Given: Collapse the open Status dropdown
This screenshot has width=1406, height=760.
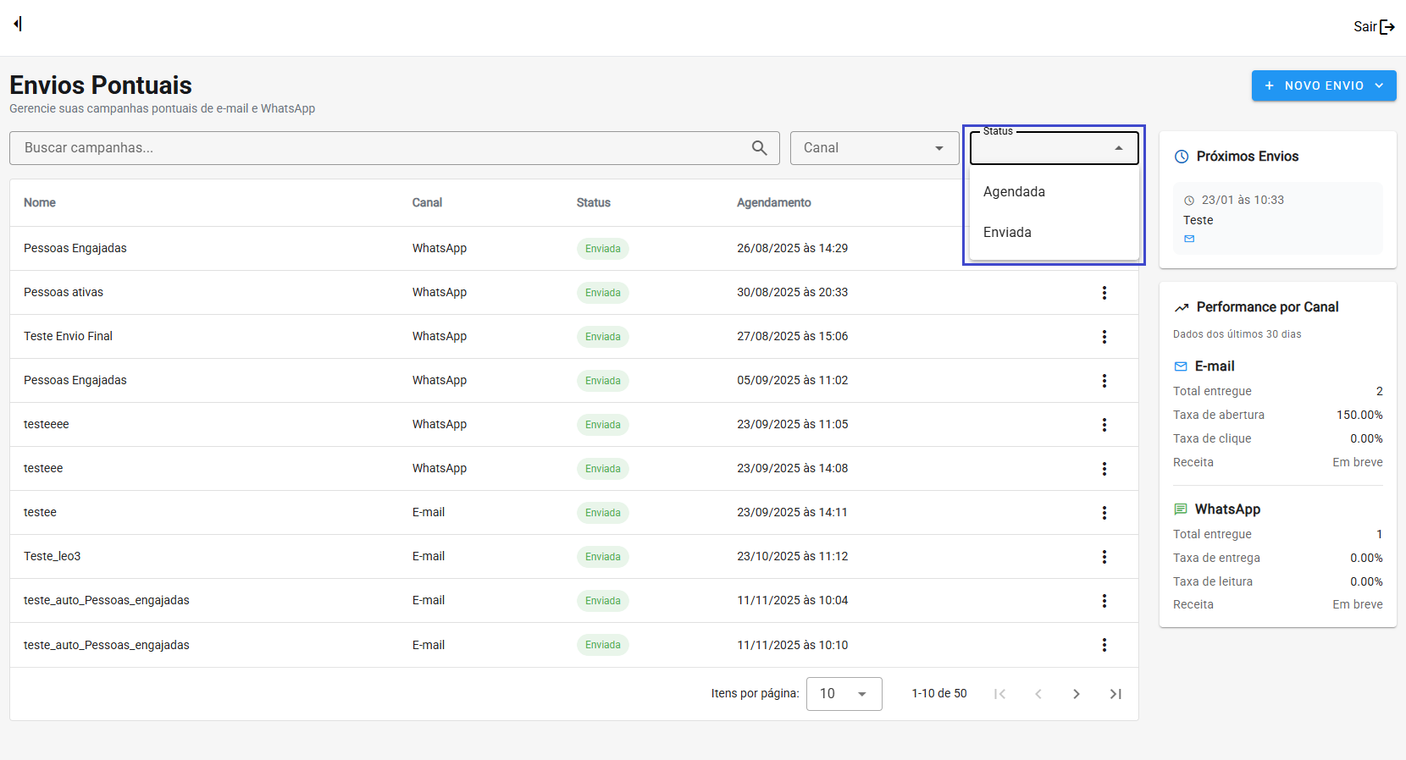Looking at the screenshot, I should click(x=1118, y=148).
